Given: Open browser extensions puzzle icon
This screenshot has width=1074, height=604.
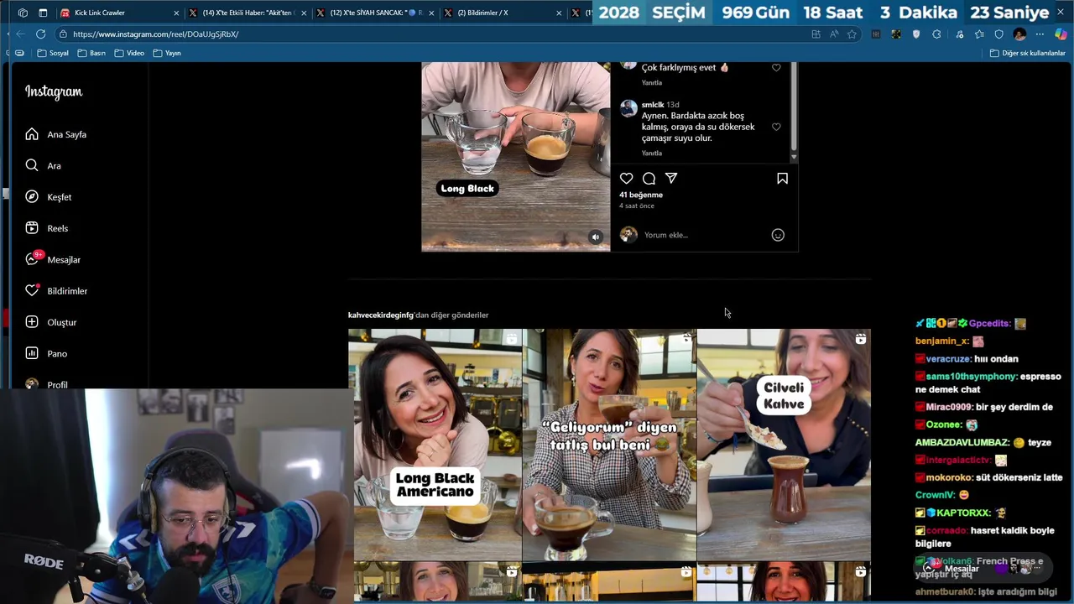Looking at the screenshot, I should [x=936, y=34].
